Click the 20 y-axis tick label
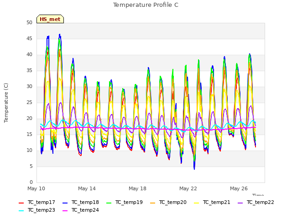This screenshot has height=219, width=292. (29, 119)
